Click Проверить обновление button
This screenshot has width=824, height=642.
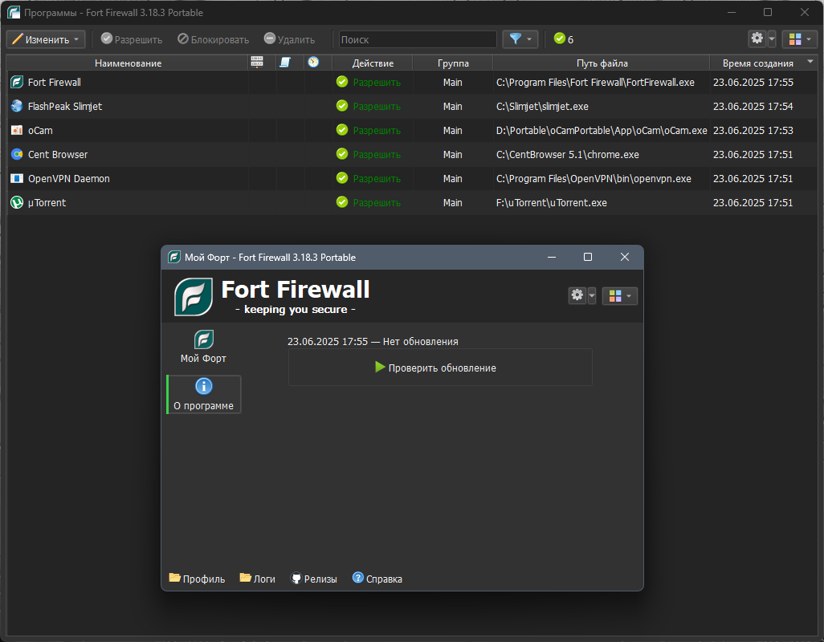tap(440, 368)
